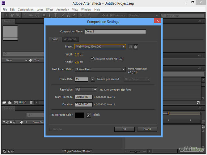Click the yellow time navigator handle
The image size is (207, 155).
coord(168,113)
